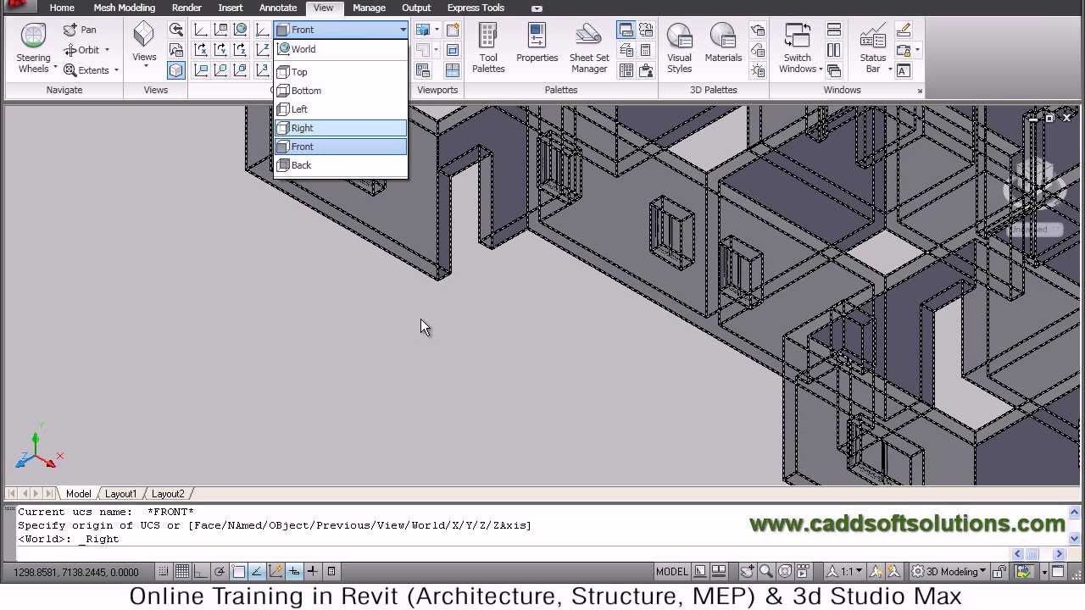Screen dimensions: 1085x610
Task: Open the UCS Front combo box
Action: (x=341, y=30)
